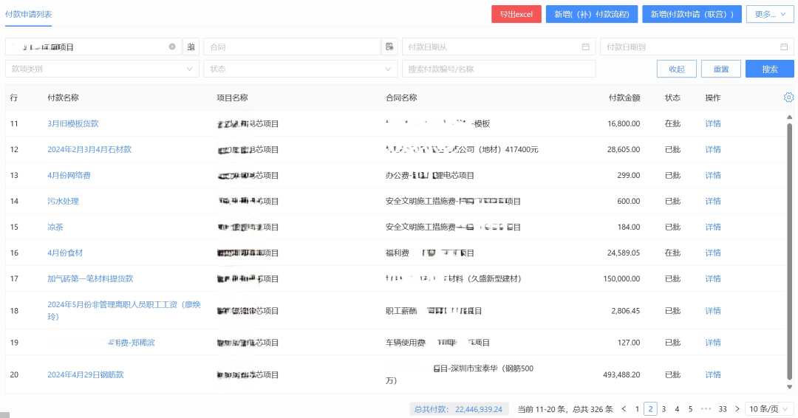Open 款项类别 dropdown

pyautogui.click(x=102, y=69)
